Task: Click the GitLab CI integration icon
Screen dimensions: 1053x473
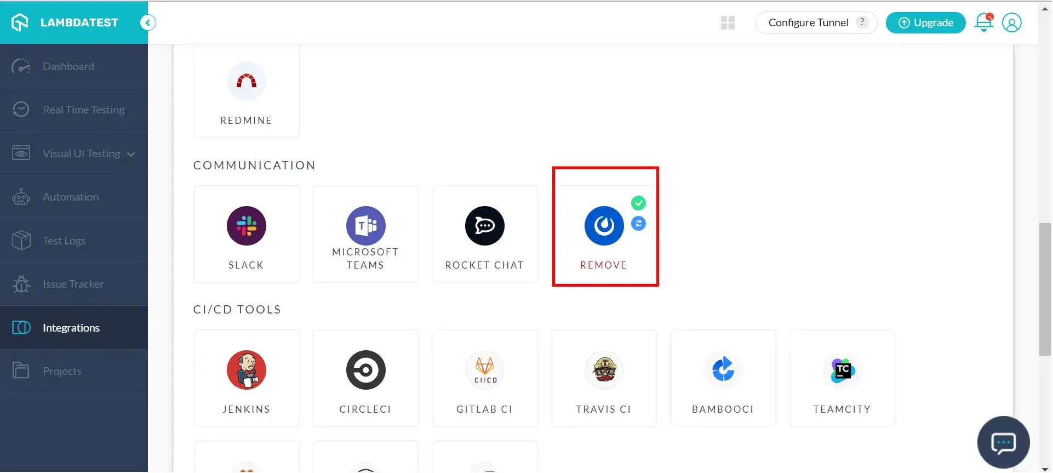Action: point(484,370)
